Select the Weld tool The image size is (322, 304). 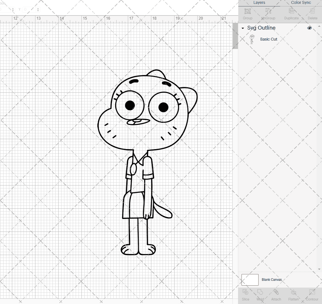tap(260, 295)
